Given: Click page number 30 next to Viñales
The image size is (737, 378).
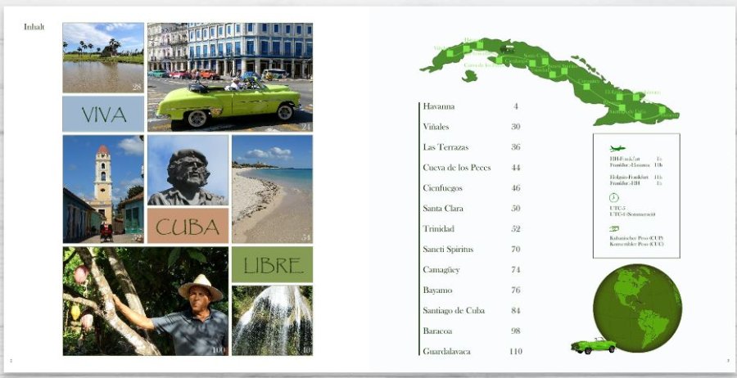Looking at the screenshot, I should 516,127.
